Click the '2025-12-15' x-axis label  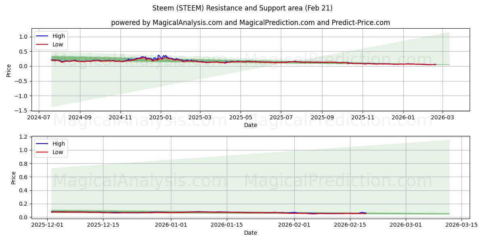(103, 225)
